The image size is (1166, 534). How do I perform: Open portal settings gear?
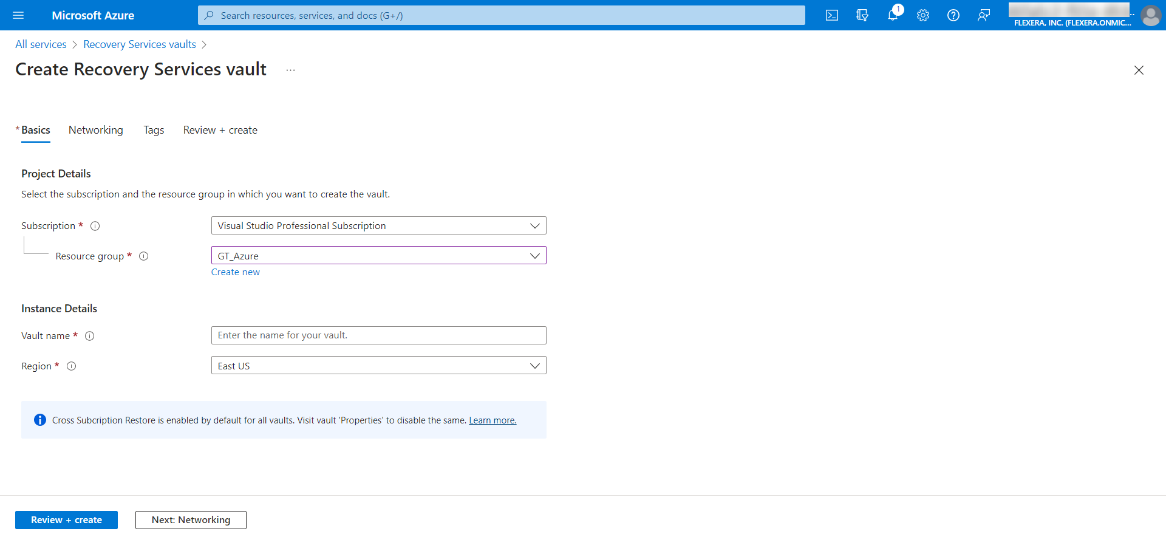(x=922, y=15)
